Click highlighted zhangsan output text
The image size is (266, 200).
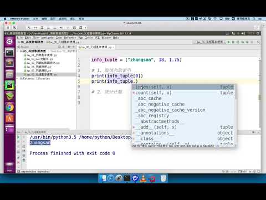tap(40, 143)
